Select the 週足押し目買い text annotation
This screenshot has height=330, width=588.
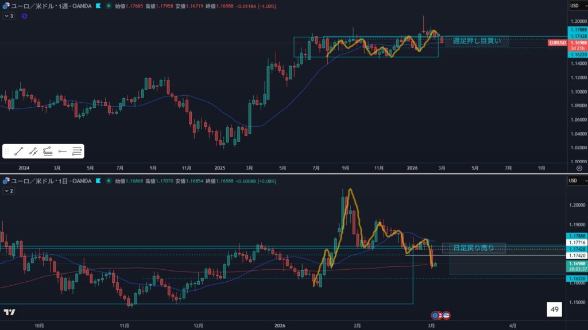click(x=475, y=41)
